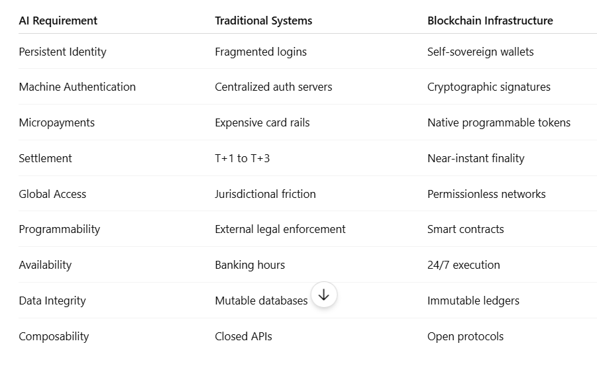
Task: Select the Self-sovereign wallets cell
Action: click(x=480, y=52)
